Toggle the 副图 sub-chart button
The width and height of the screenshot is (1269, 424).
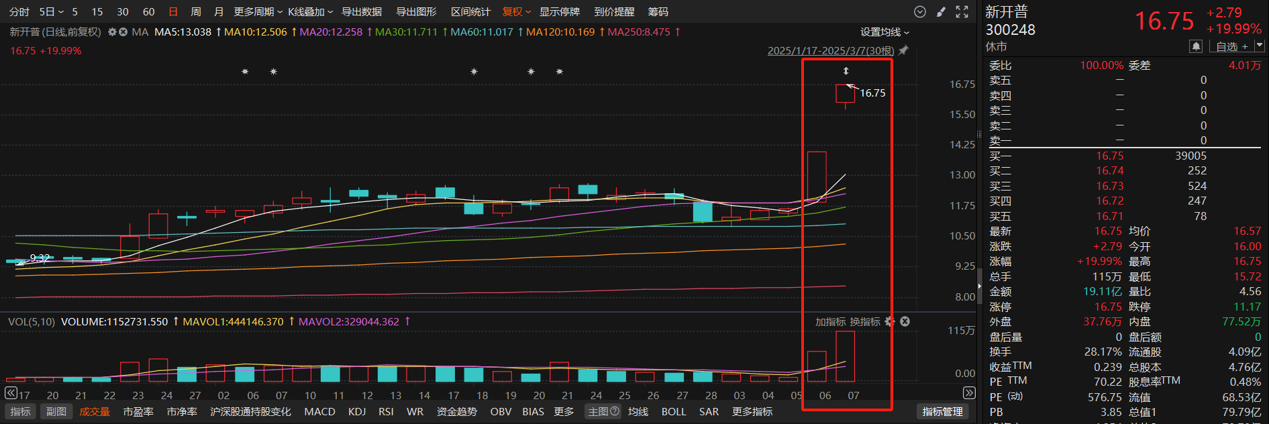[x=56, y=412]
